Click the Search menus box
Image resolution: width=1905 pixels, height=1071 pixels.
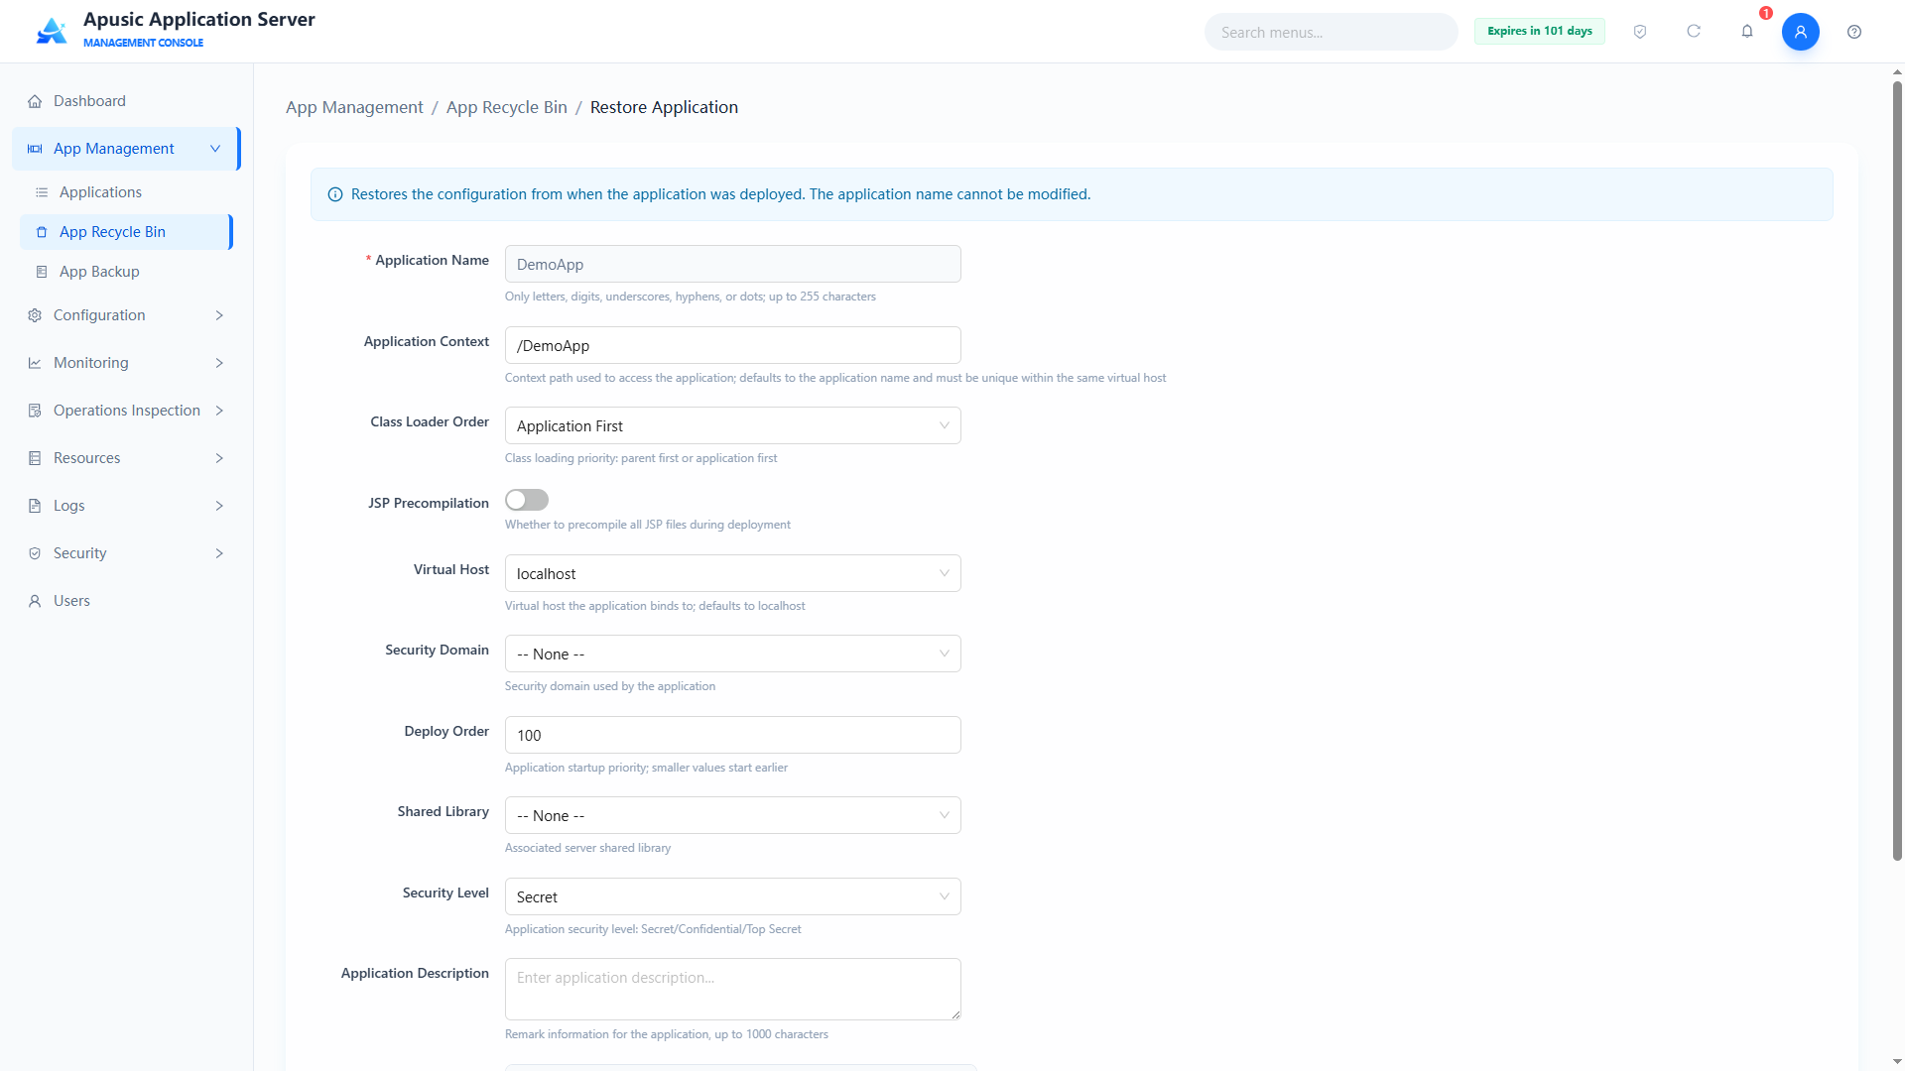[1331, 32]
